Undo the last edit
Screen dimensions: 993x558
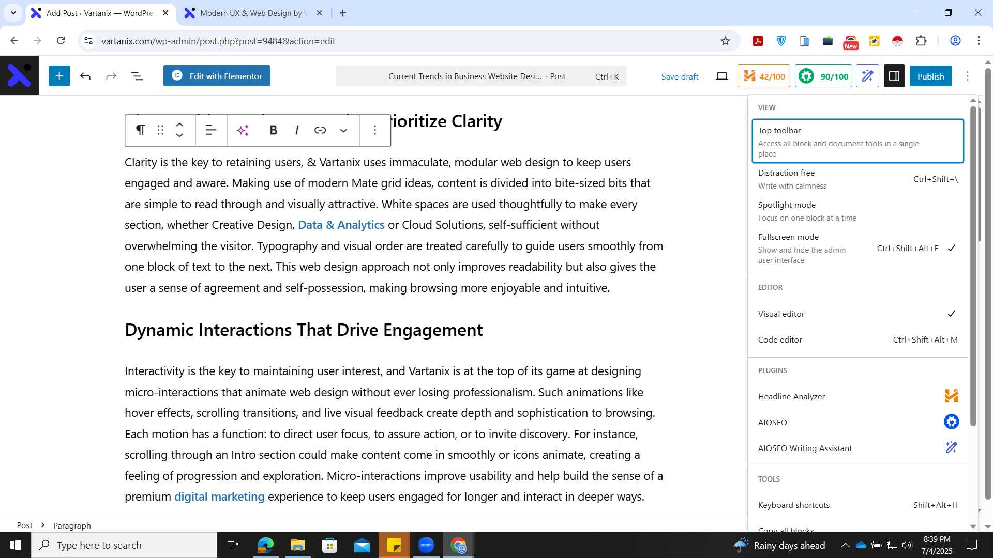coord(85,76)
